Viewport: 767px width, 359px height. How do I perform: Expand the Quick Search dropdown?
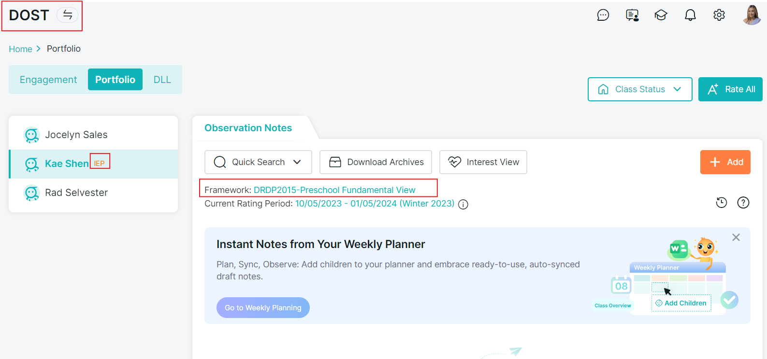(x=258, y=162)
